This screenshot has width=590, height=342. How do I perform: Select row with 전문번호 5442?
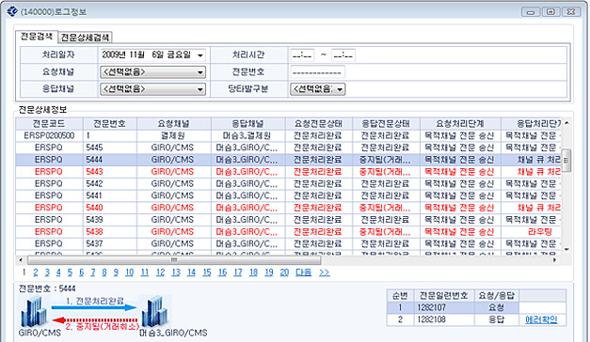point(288,184)
